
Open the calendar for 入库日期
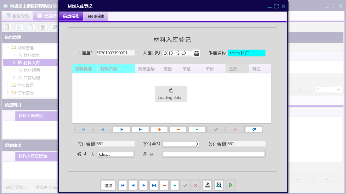tap(197, 53)
